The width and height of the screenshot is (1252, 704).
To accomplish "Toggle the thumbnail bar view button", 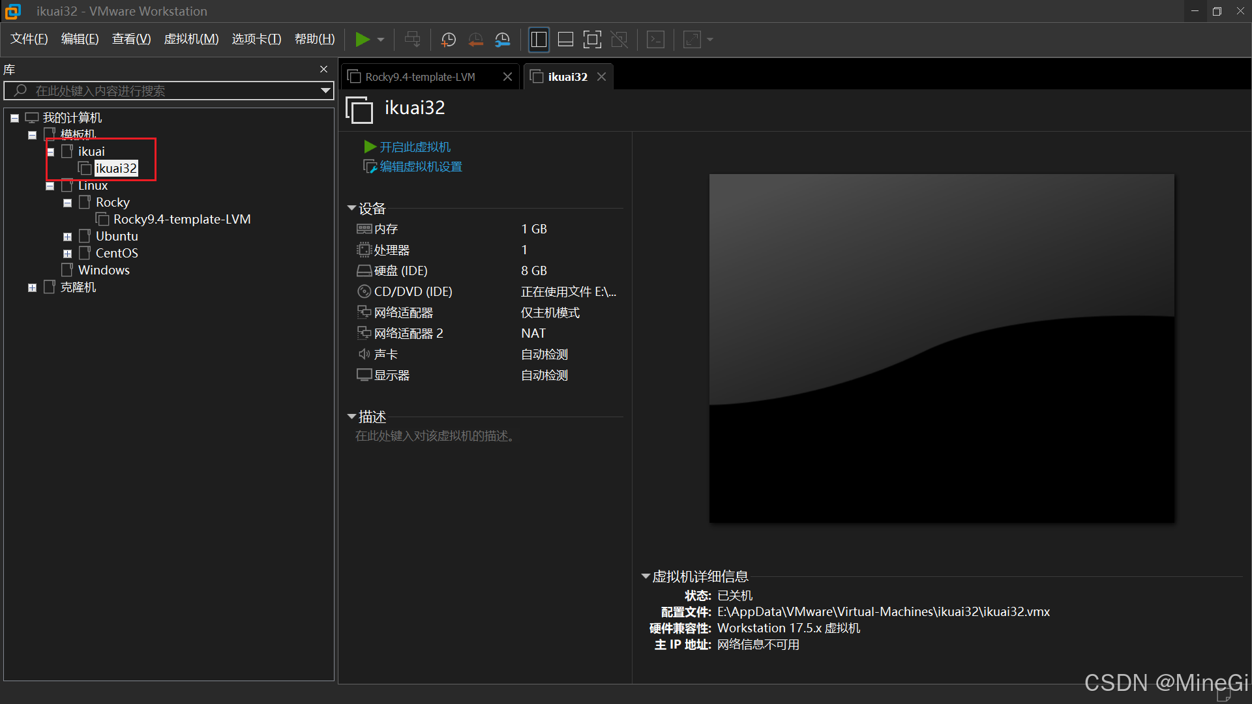I will pos(565,40).
